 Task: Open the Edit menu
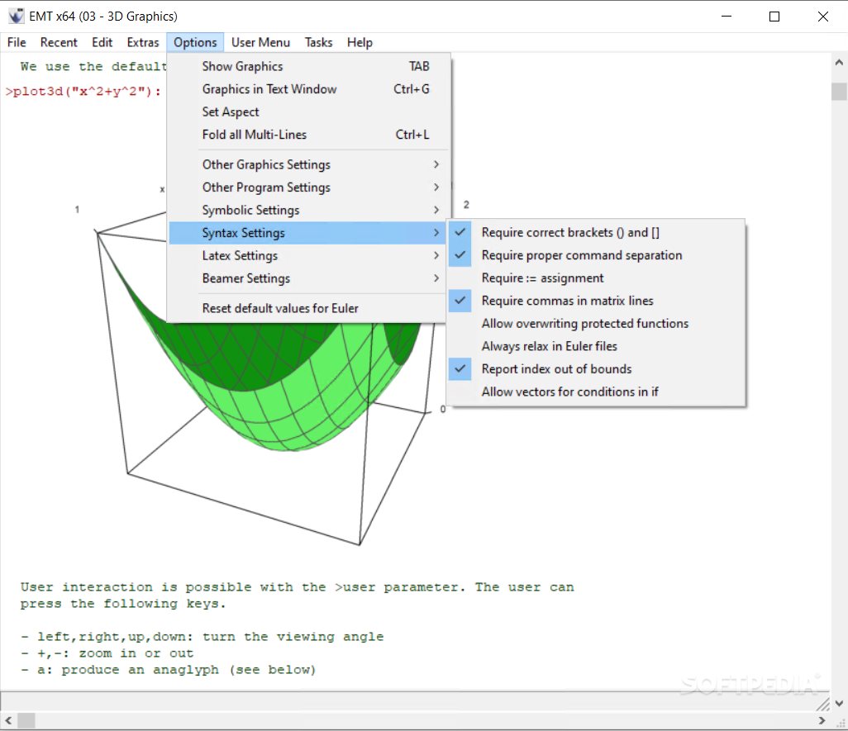coord(102,42)
